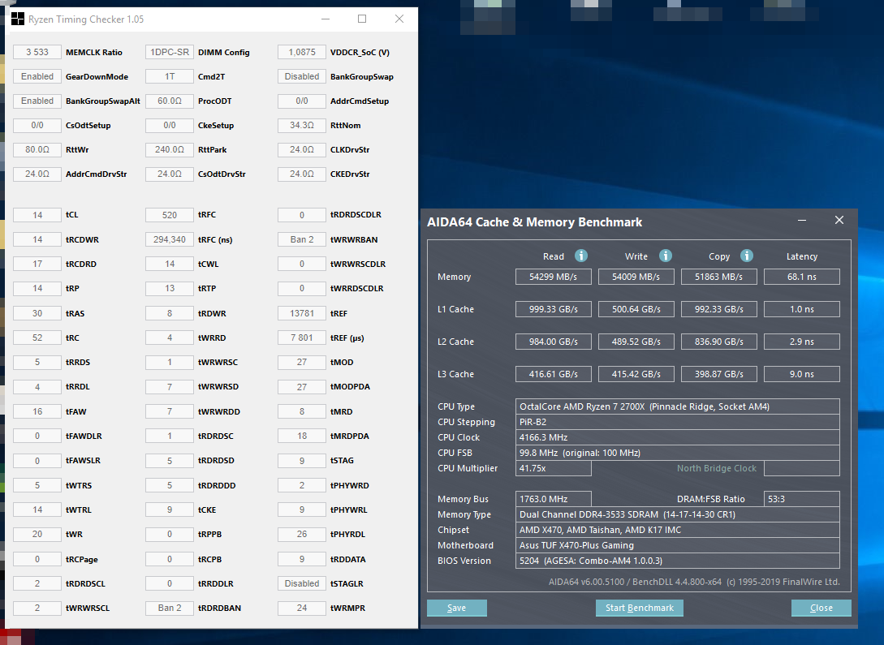Minimize the Ryzen Timing Checker window

[x=326, y=19]
